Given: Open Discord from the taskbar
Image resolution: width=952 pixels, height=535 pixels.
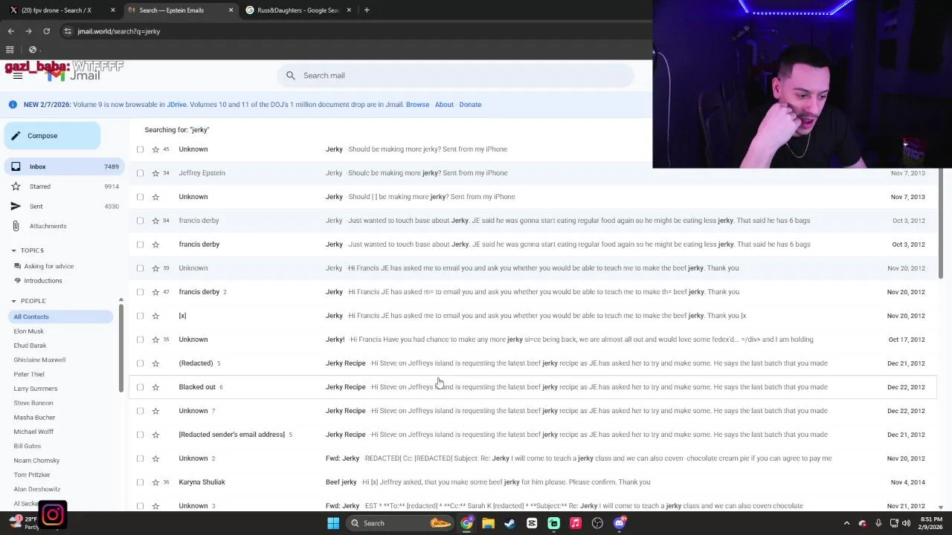Looking at the screenshot, I should [619, 523].
